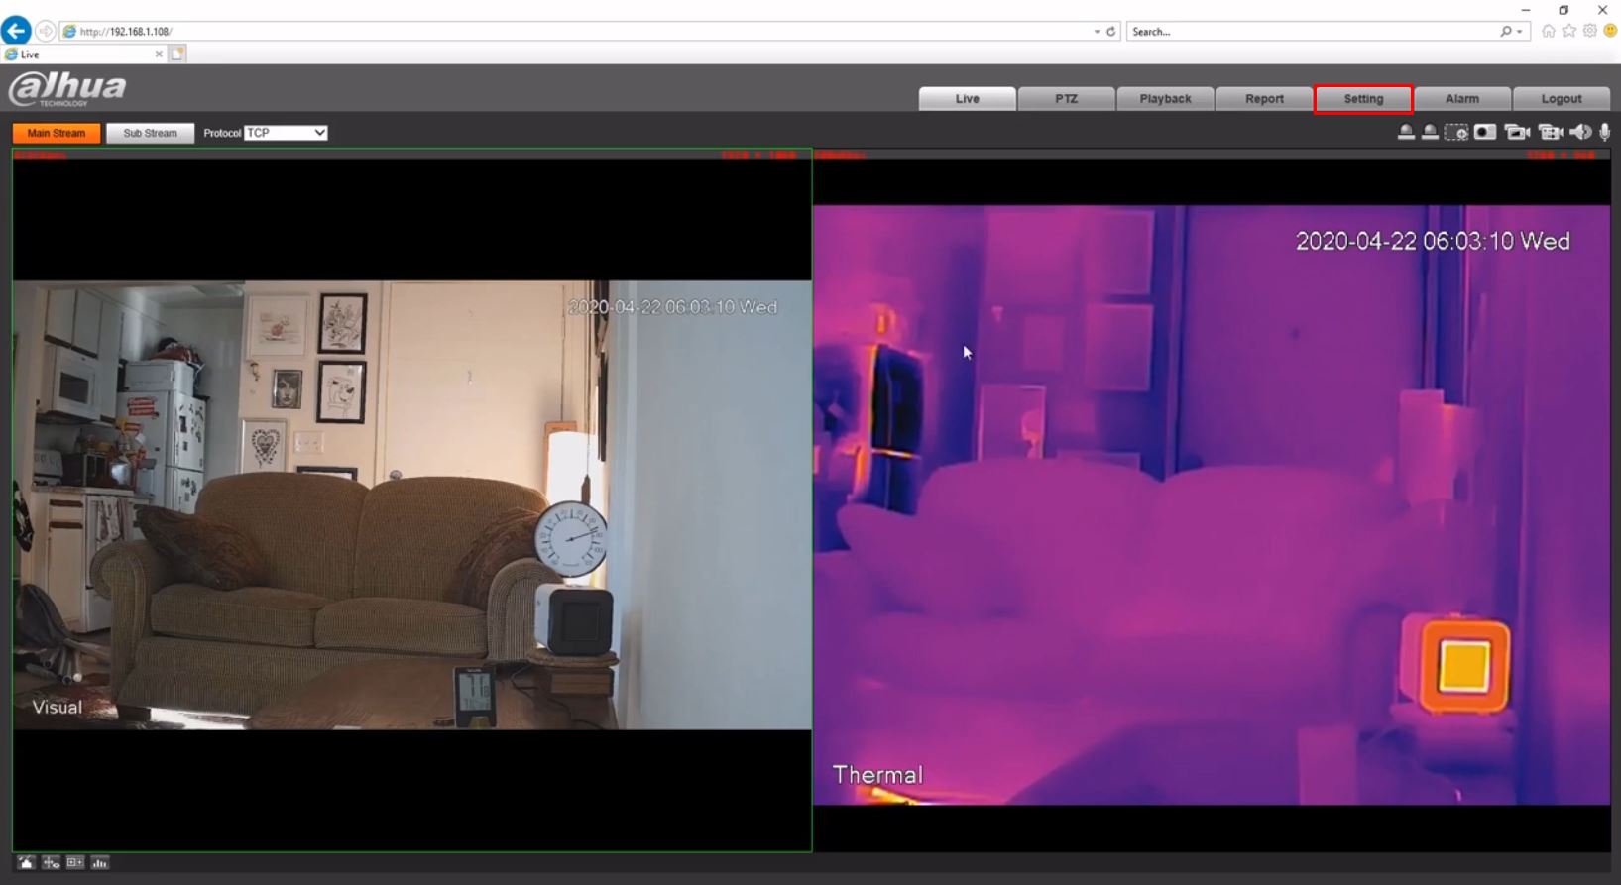Open the browser home page icon
This screenshot has height=885, width=1621.
point(1548,31)
